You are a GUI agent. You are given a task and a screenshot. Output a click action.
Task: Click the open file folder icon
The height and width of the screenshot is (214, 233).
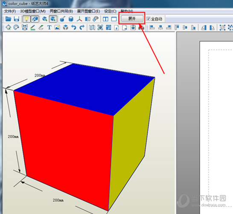coord(9,19)
